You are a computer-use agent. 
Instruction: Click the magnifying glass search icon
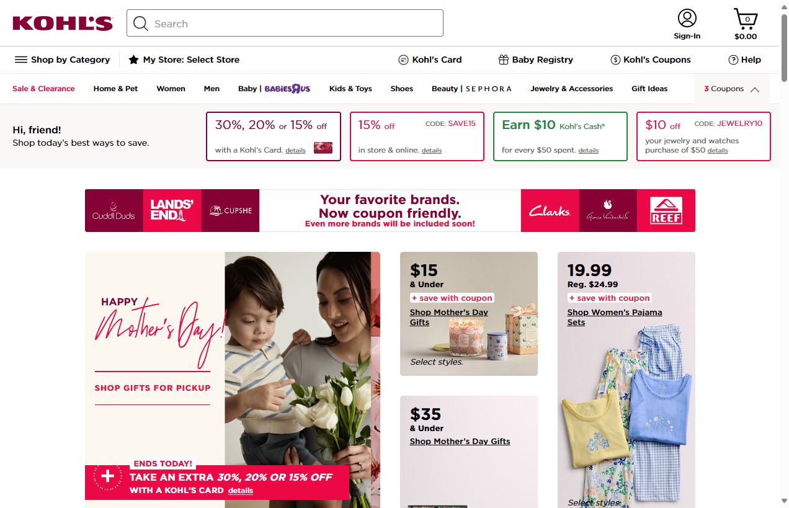141,24
